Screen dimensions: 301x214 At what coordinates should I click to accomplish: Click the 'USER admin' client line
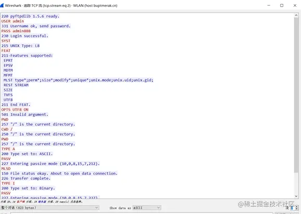pos(12,21)
